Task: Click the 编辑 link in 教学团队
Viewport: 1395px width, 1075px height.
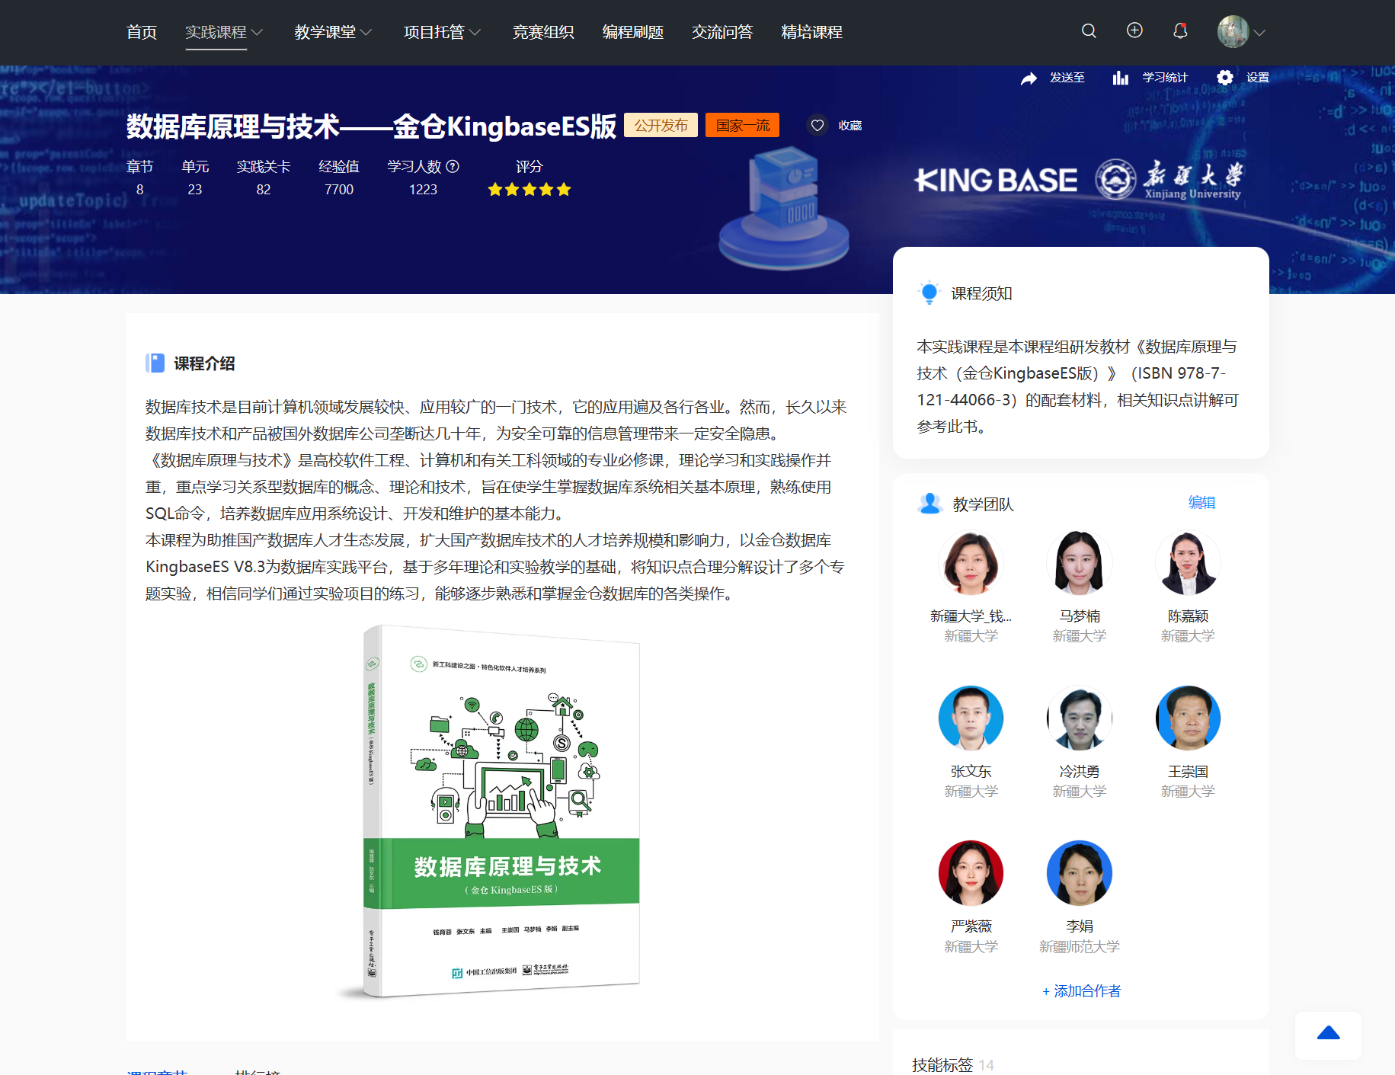Action: [1201, 503]
